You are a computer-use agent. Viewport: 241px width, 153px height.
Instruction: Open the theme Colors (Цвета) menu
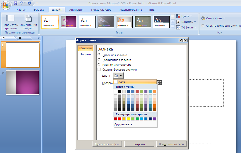(184, 16)
